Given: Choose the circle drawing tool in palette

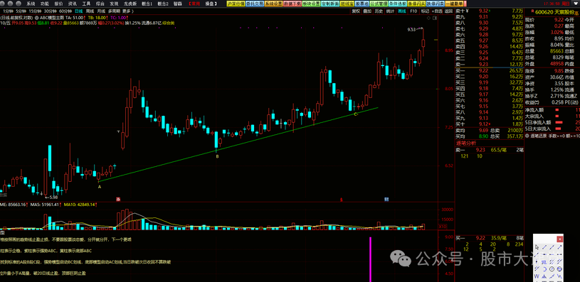Looking at the screenshot, I should (552, 269).
